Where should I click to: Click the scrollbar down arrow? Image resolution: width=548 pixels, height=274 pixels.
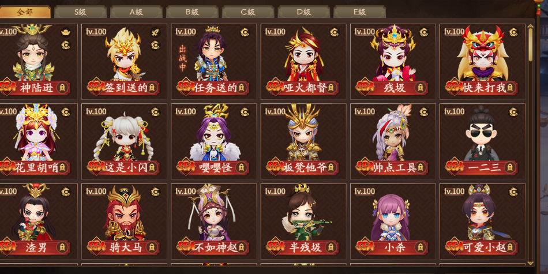530,262
